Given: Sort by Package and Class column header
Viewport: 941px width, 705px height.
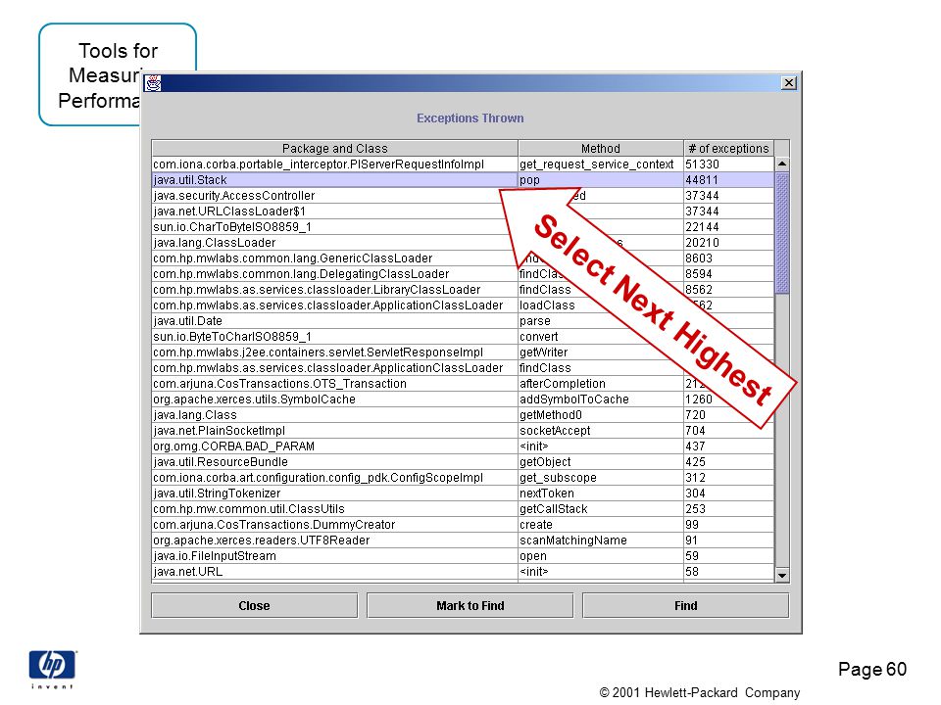Looking at the screenshot, I should 335,148.
